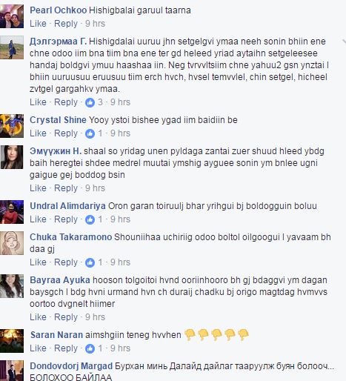Like Эмүүжин Н.'s comment
This screenshot has height=381, width=346.
click(38, 188)
